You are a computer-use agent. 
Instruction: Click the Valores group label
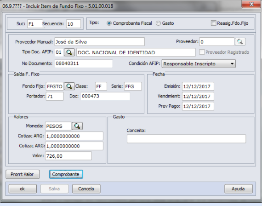click(21, 117)
